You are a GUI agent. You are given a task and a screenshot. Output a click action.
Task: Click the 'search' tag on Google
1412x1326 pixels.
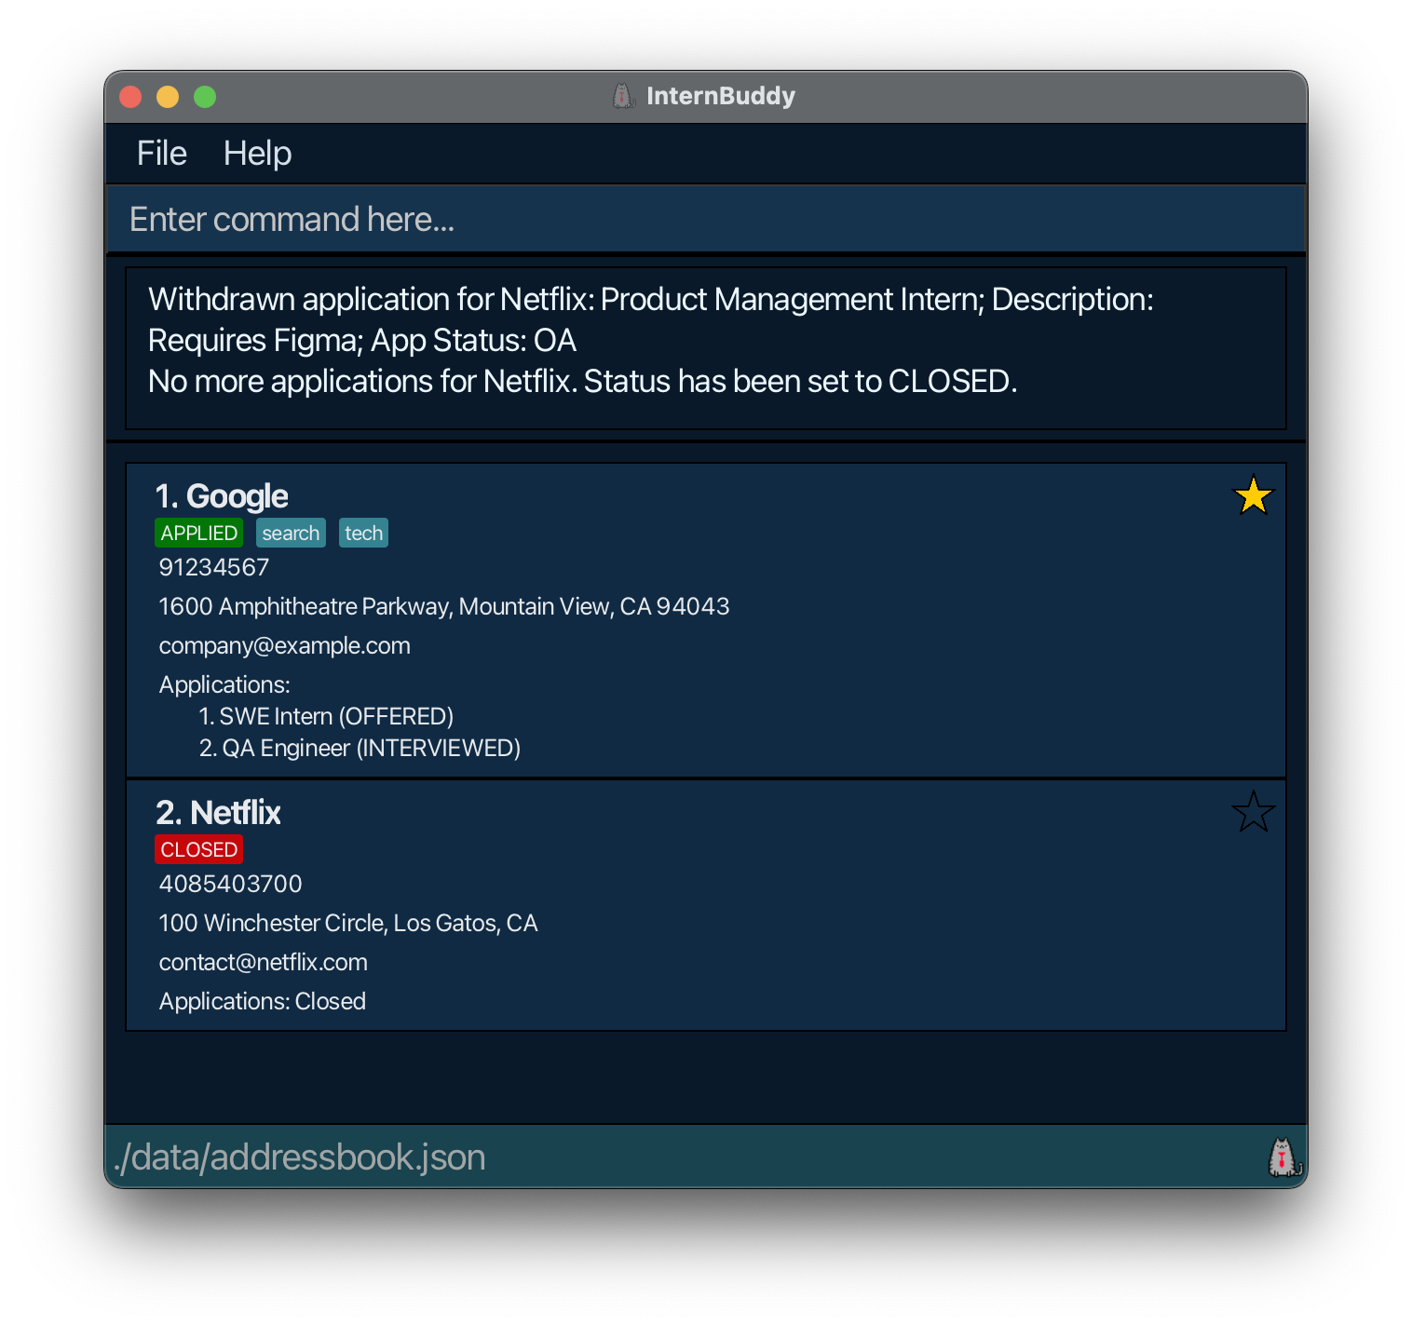(291, 533)
